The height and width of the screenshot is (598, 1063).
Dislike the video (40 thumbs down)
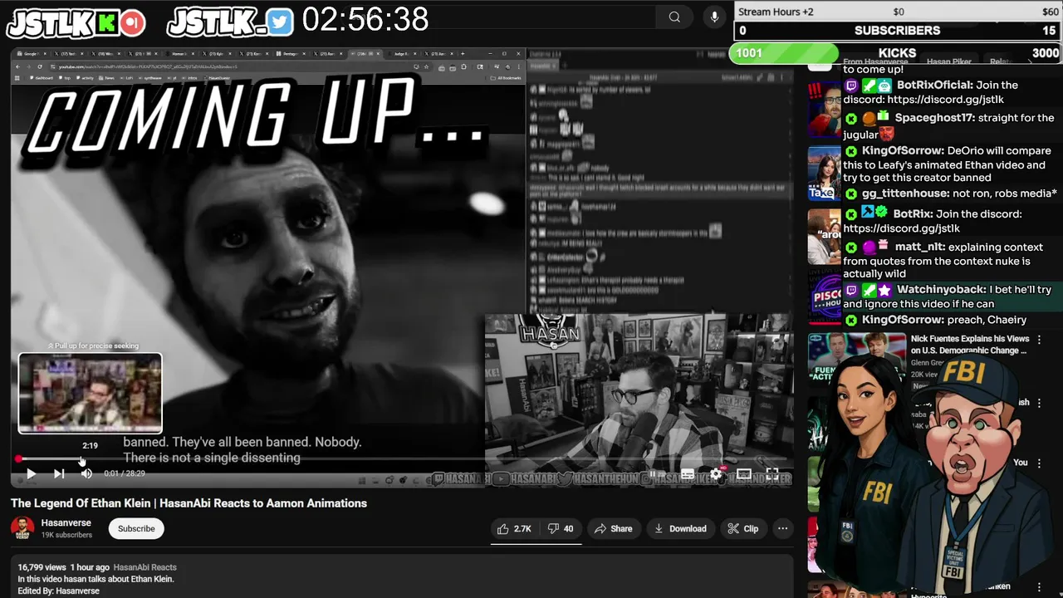[x=561, y=528]
